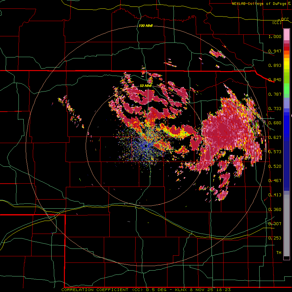This screenshot has width=292, height=292.
Task: Click the 0.893 legend value
Action: pyautogui.click(x=275, y=65)
